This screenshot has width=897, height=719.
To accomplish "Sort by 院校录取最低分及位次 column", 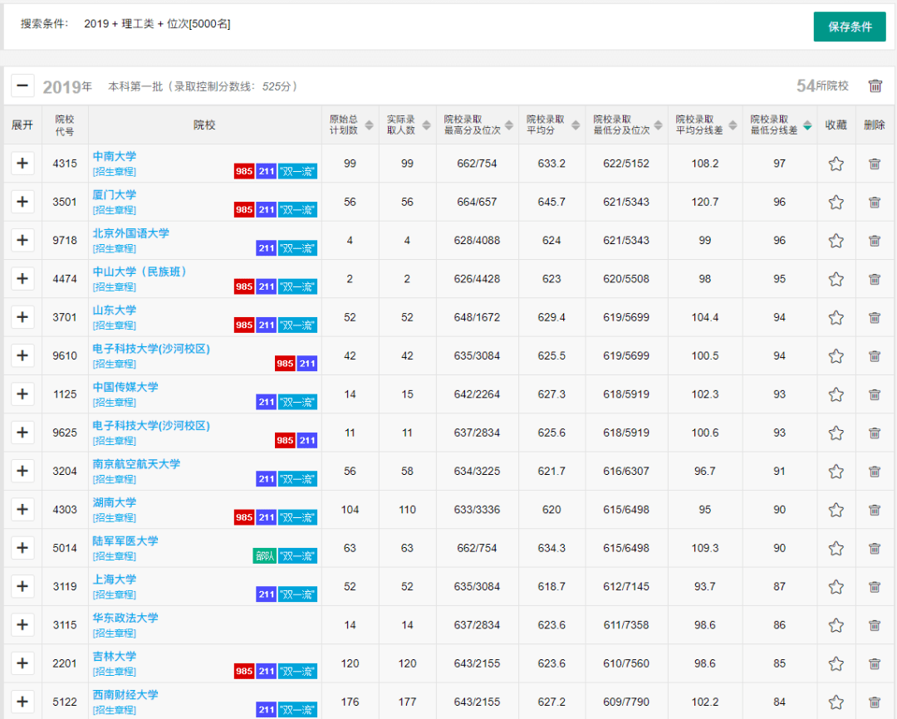I will 658,125.
